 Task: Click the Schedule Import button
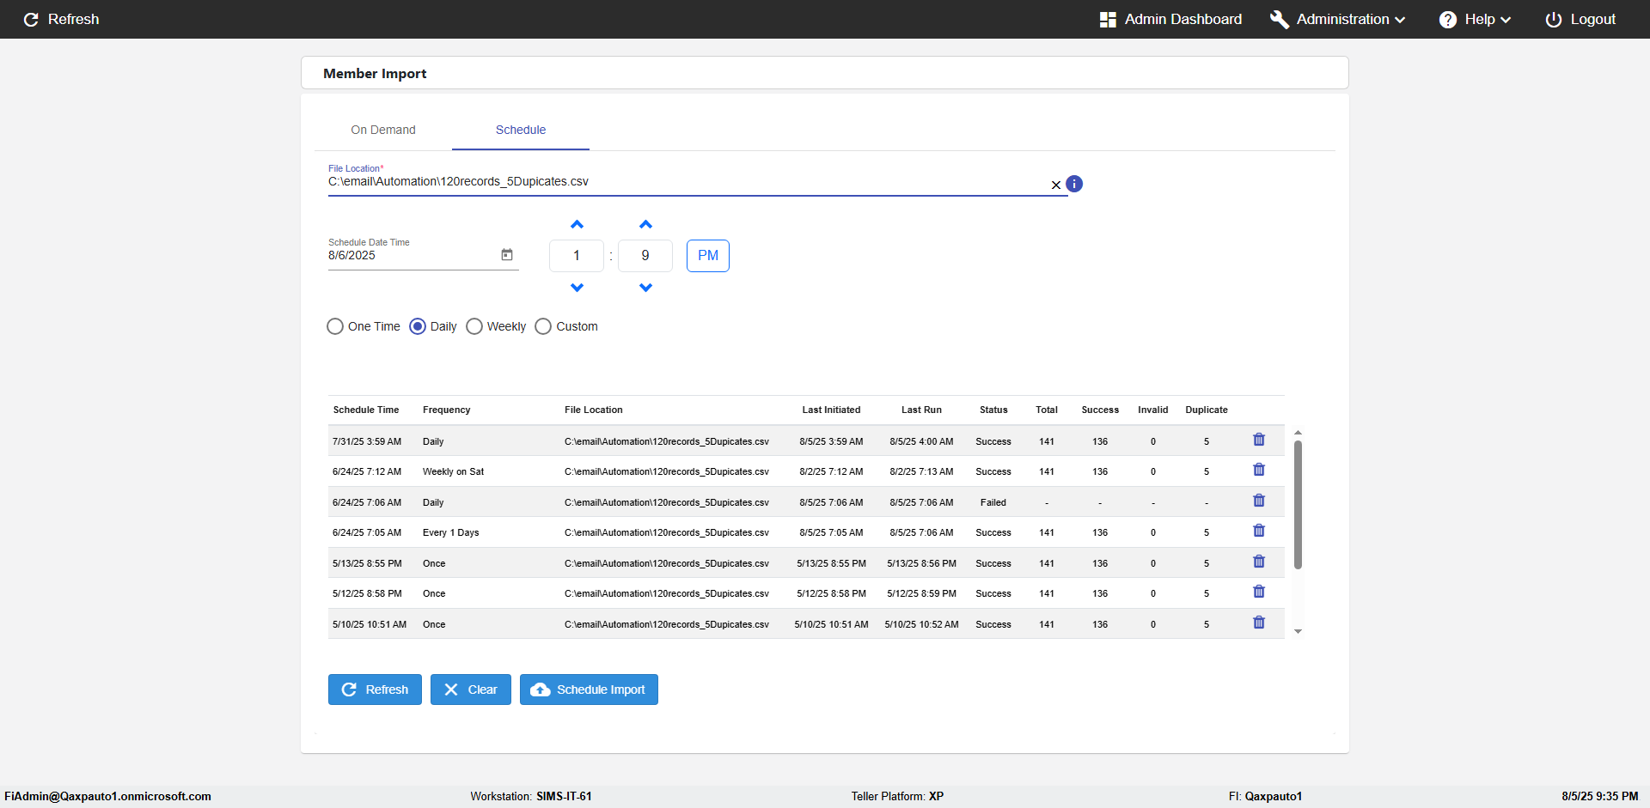coord(589,690)
